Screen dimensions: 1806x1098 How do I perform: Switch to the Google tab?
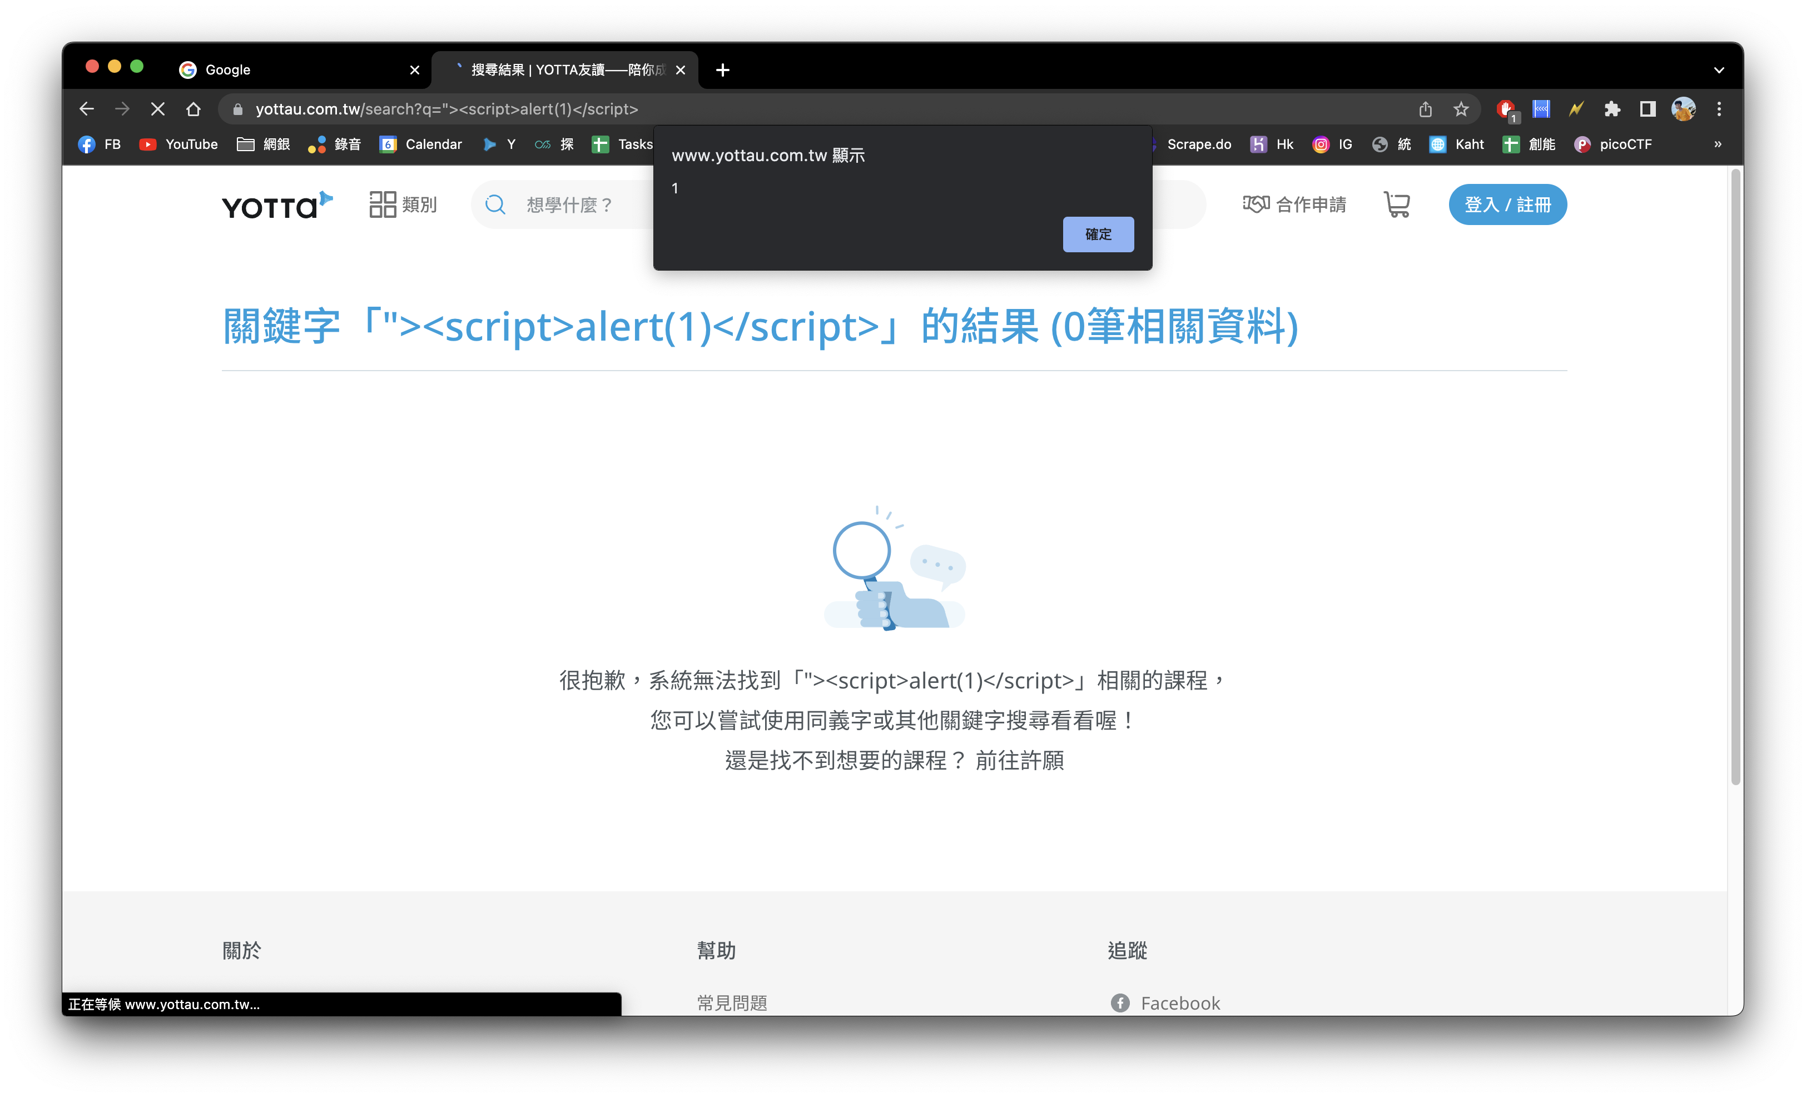point(300,69)
